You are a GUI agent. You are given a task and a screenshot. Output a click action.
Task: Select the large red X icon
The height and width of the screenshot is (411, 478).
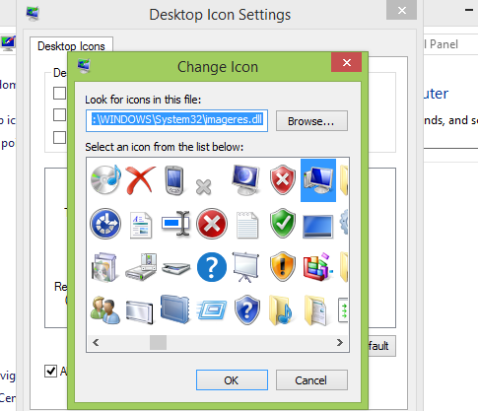pyautogui.click(x=141, y=180)
